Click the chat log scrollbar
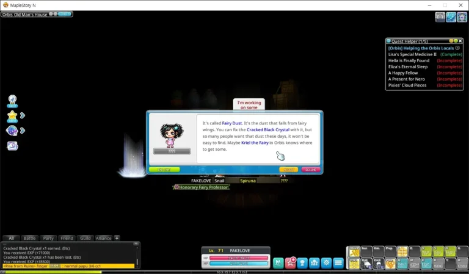 tap(137, 261)
